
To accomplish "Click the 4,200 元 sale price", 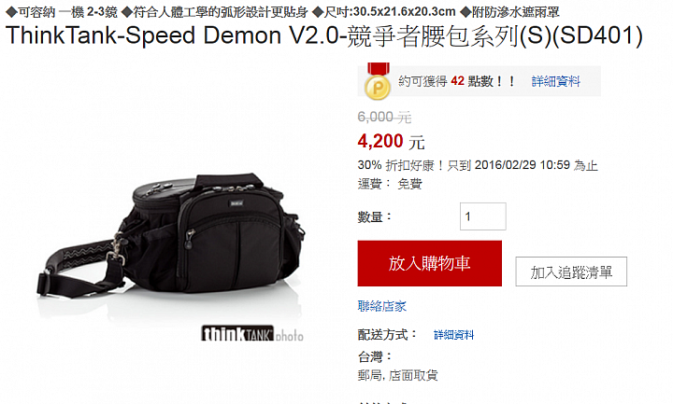I will [391, 142].
